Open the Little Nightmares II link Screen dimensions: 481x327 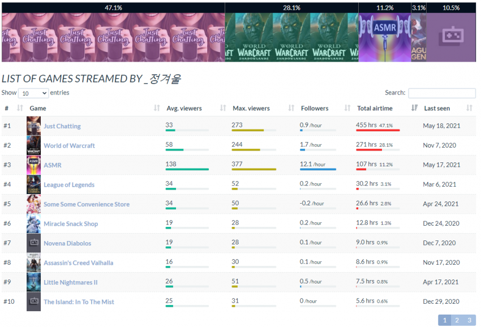pos(71,282)
